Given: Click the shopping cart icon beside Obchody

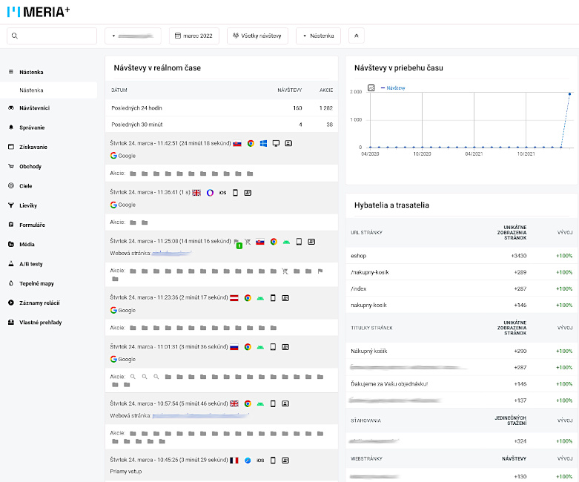Looking at the screenshot, I should tap(11, 166).
